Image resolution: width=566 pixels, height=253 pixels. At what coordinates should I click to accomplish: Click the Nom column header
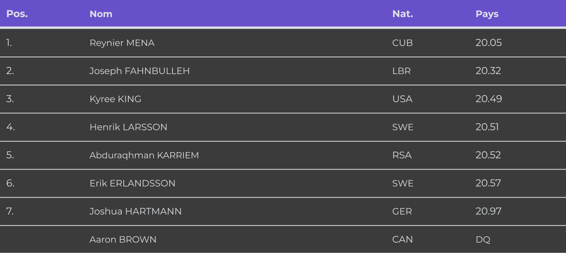click(101, 14)
